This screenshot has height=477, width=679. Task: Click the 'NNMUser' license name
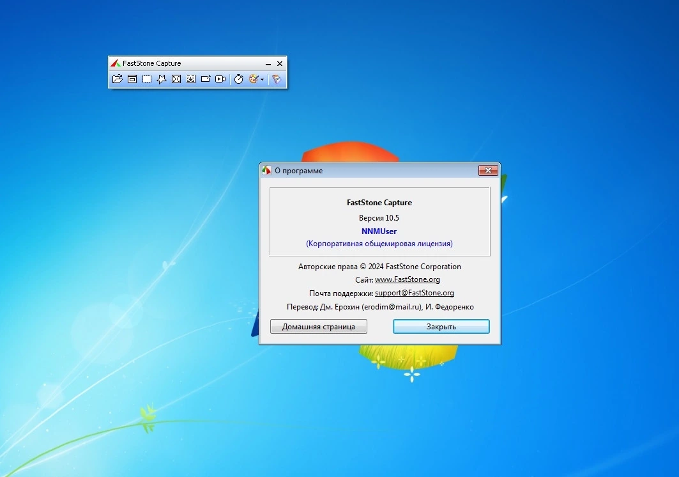click(379, 231)
